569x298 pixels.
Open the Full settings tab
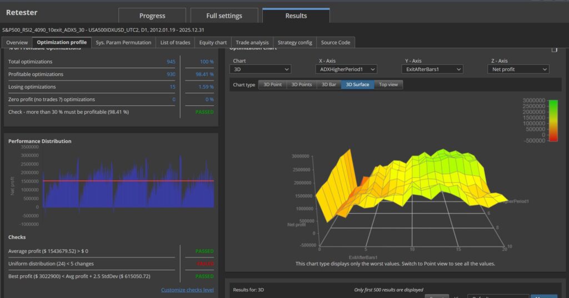click(x=224, y=16)
